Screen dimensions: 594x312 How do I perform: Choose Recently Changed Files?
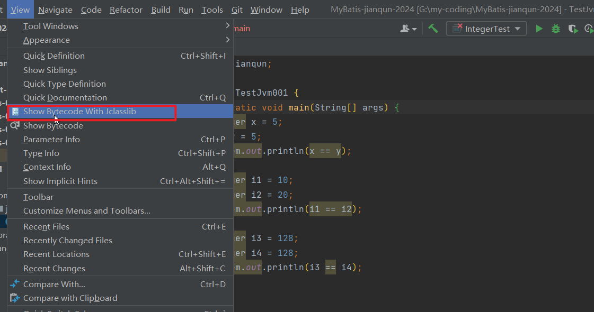[x=120, y=241]
